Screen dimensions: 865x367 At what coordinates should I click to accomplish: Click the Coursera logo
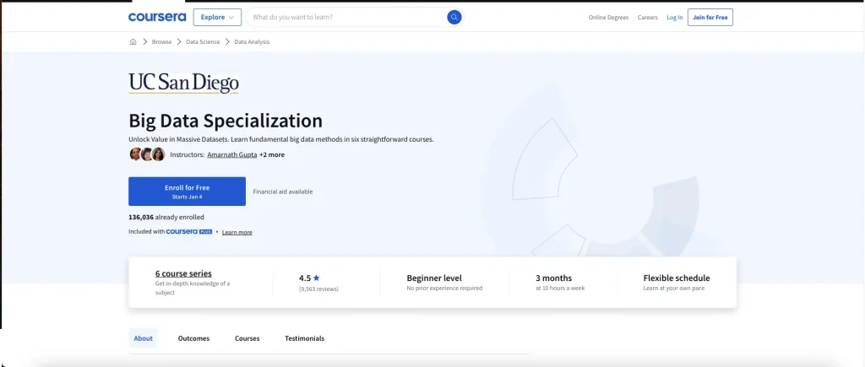click(157, 17)
